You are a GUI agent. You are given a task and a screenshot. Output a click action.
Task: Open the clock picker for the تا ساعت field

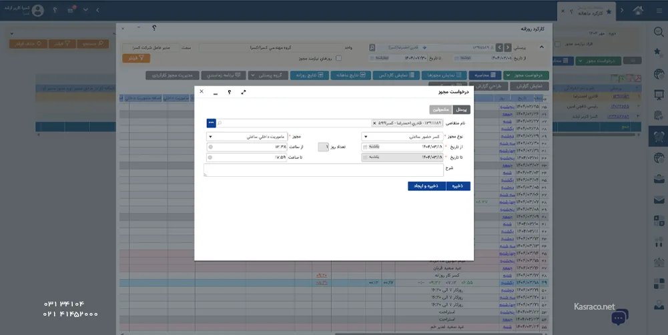pos(211,157)
